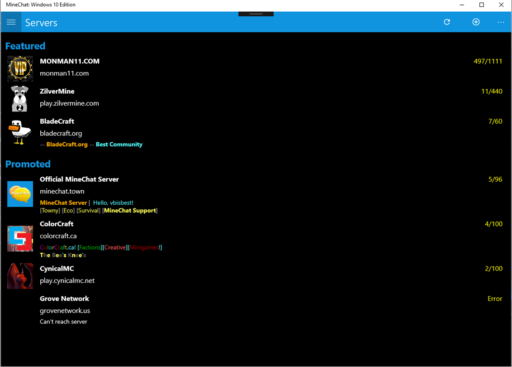The width and height of the screenshot is (512, 367).
Task: Click the "MineChat Support" tag text
Action: (130, 211)
